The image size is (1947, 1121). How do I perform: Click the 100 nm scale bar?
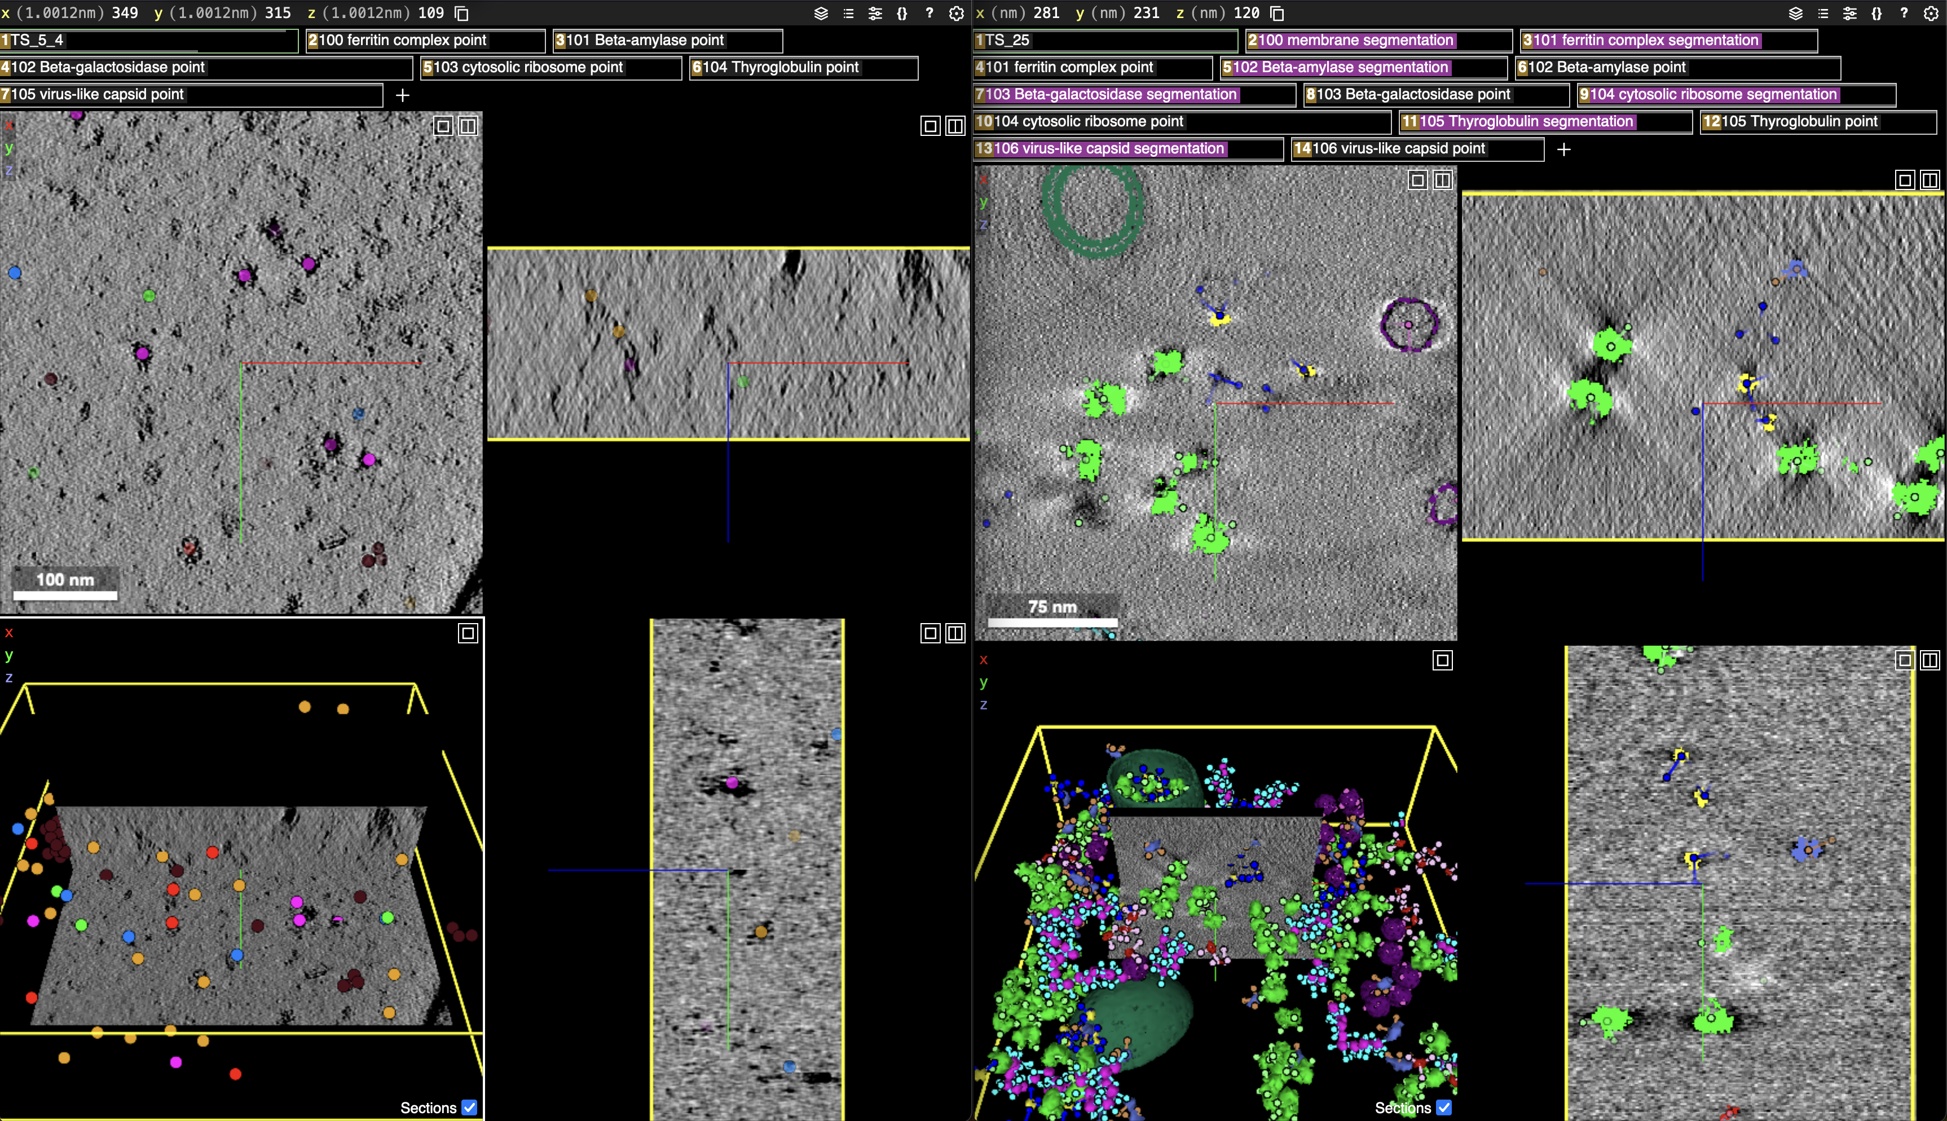[x=65, y=585]
